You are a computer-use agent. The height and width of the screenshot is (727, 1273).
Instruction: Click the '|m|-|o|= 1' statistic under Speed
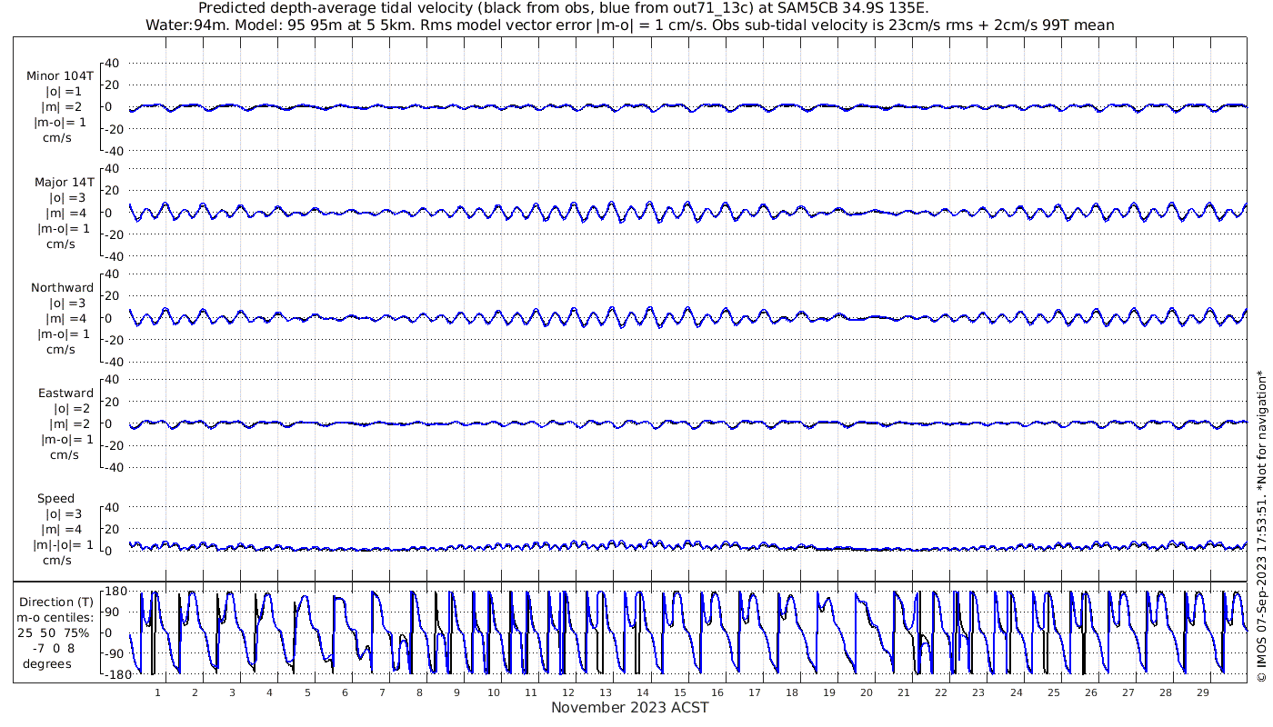point(64,545)
